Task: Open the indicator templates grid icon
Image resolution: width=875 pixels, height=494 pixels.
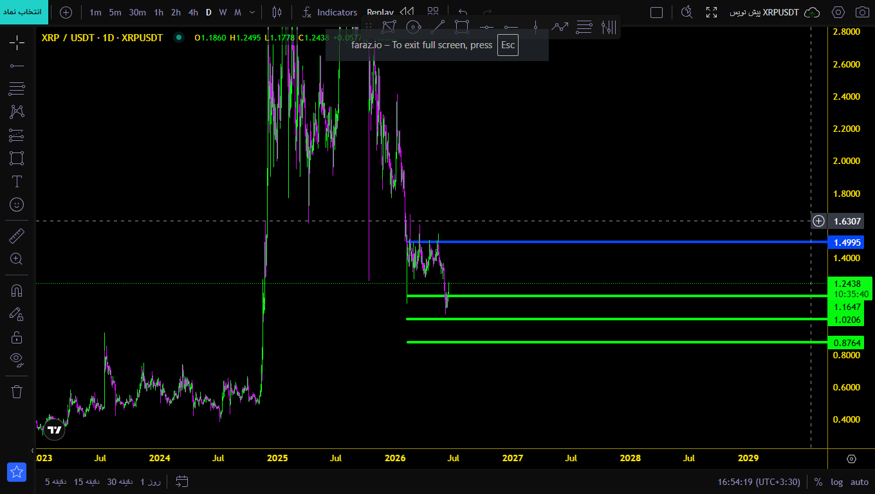Action: click(x=433, y=12)
